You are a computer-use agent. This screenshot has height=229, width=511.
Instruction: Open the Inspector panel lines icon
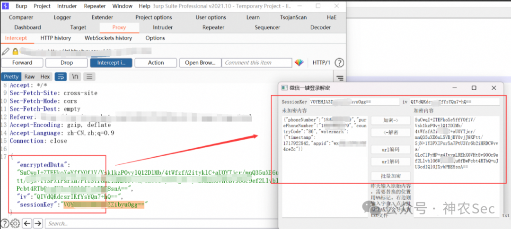[x=340, y=78]
